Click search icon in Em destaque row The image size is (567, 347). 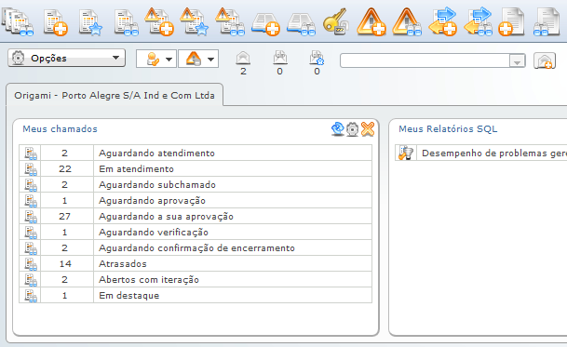[x=31, y=296]
